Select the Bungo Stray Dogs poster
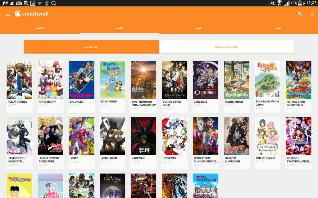The height and width of the screenshot is (198, 318). tap(175, 80)
